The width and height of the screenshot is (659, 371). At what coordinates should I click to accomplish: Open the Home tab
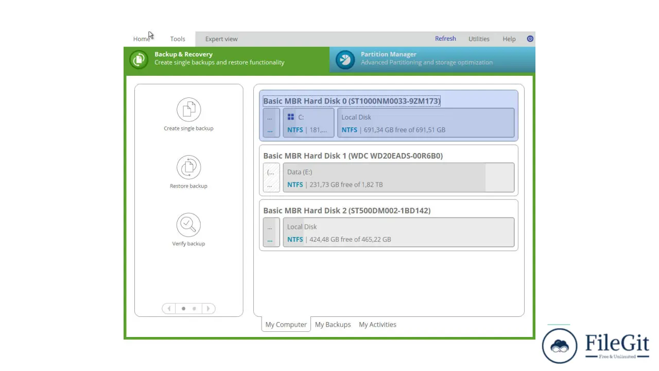tap(142, 39)
